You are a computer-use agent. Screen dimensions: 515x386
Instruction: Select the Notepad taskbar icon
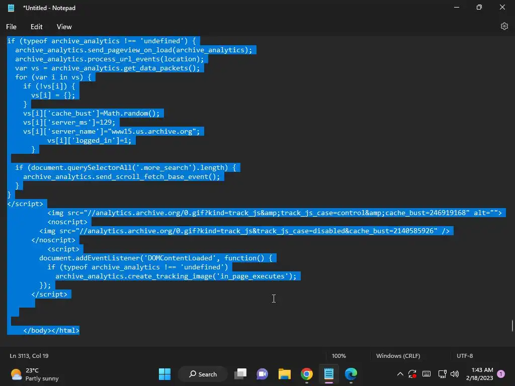point(329,374)
